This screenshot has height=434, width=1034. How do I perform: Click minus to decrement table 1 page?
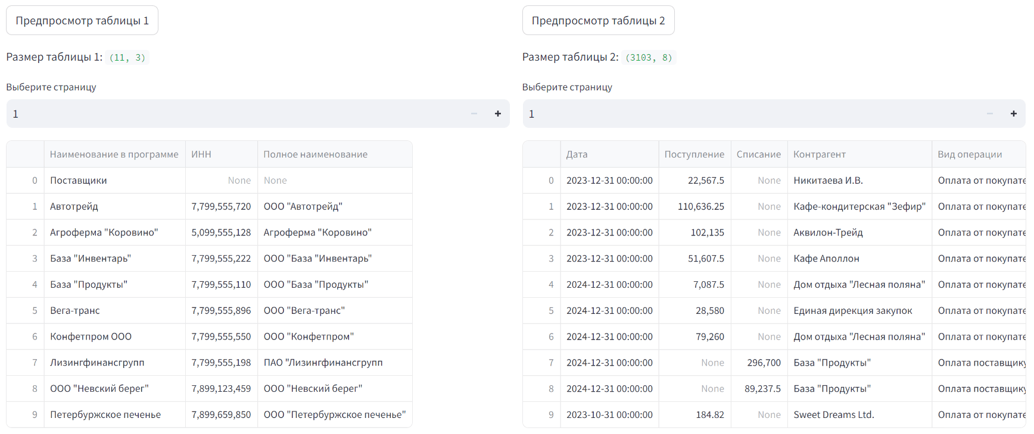pyautogui.click(x=474, y=114)
